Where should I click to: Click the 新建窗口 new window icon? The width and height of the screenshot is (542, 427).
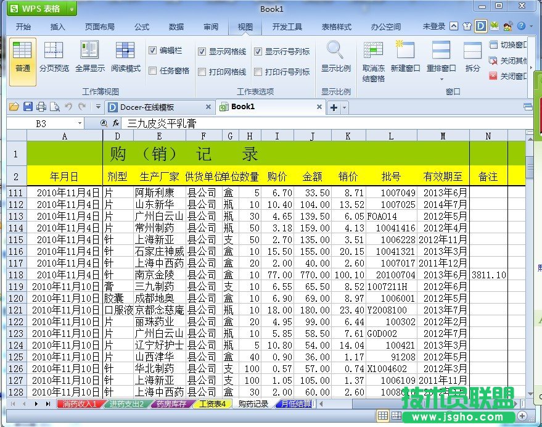click(405, 49)
